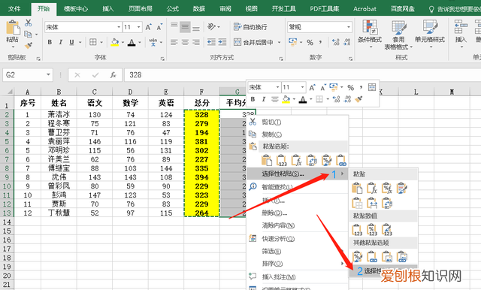
Task: Switch to the 公式 ribbon tab
Action: pos(172,9)
